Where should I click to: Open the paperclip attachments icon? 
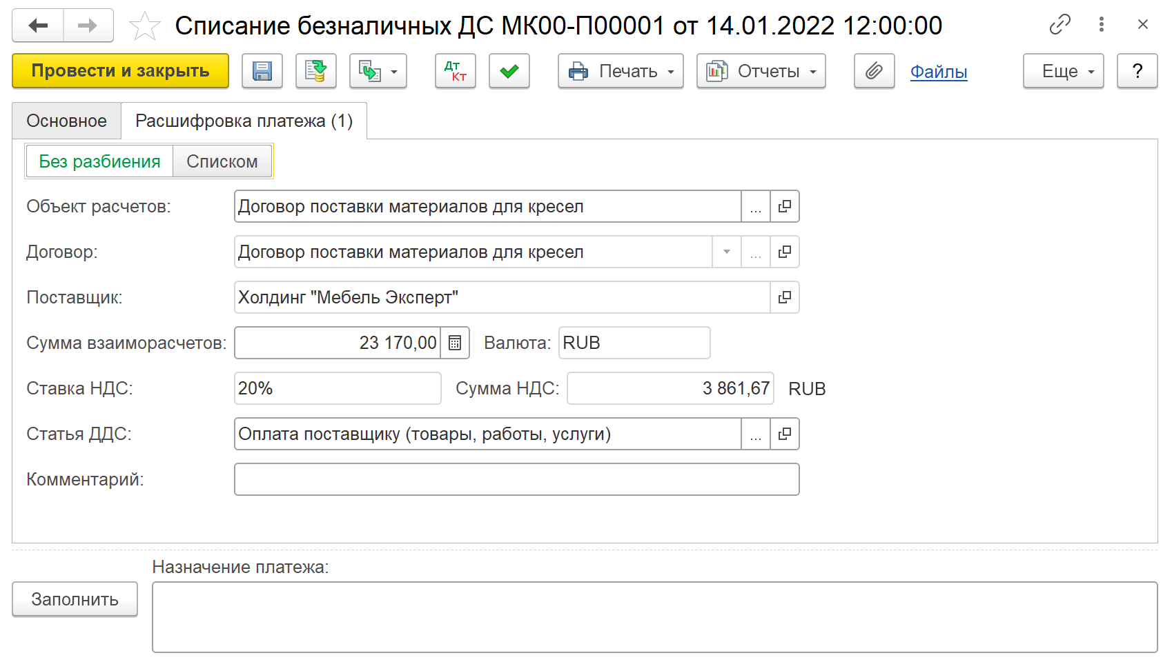click(874, 71)
